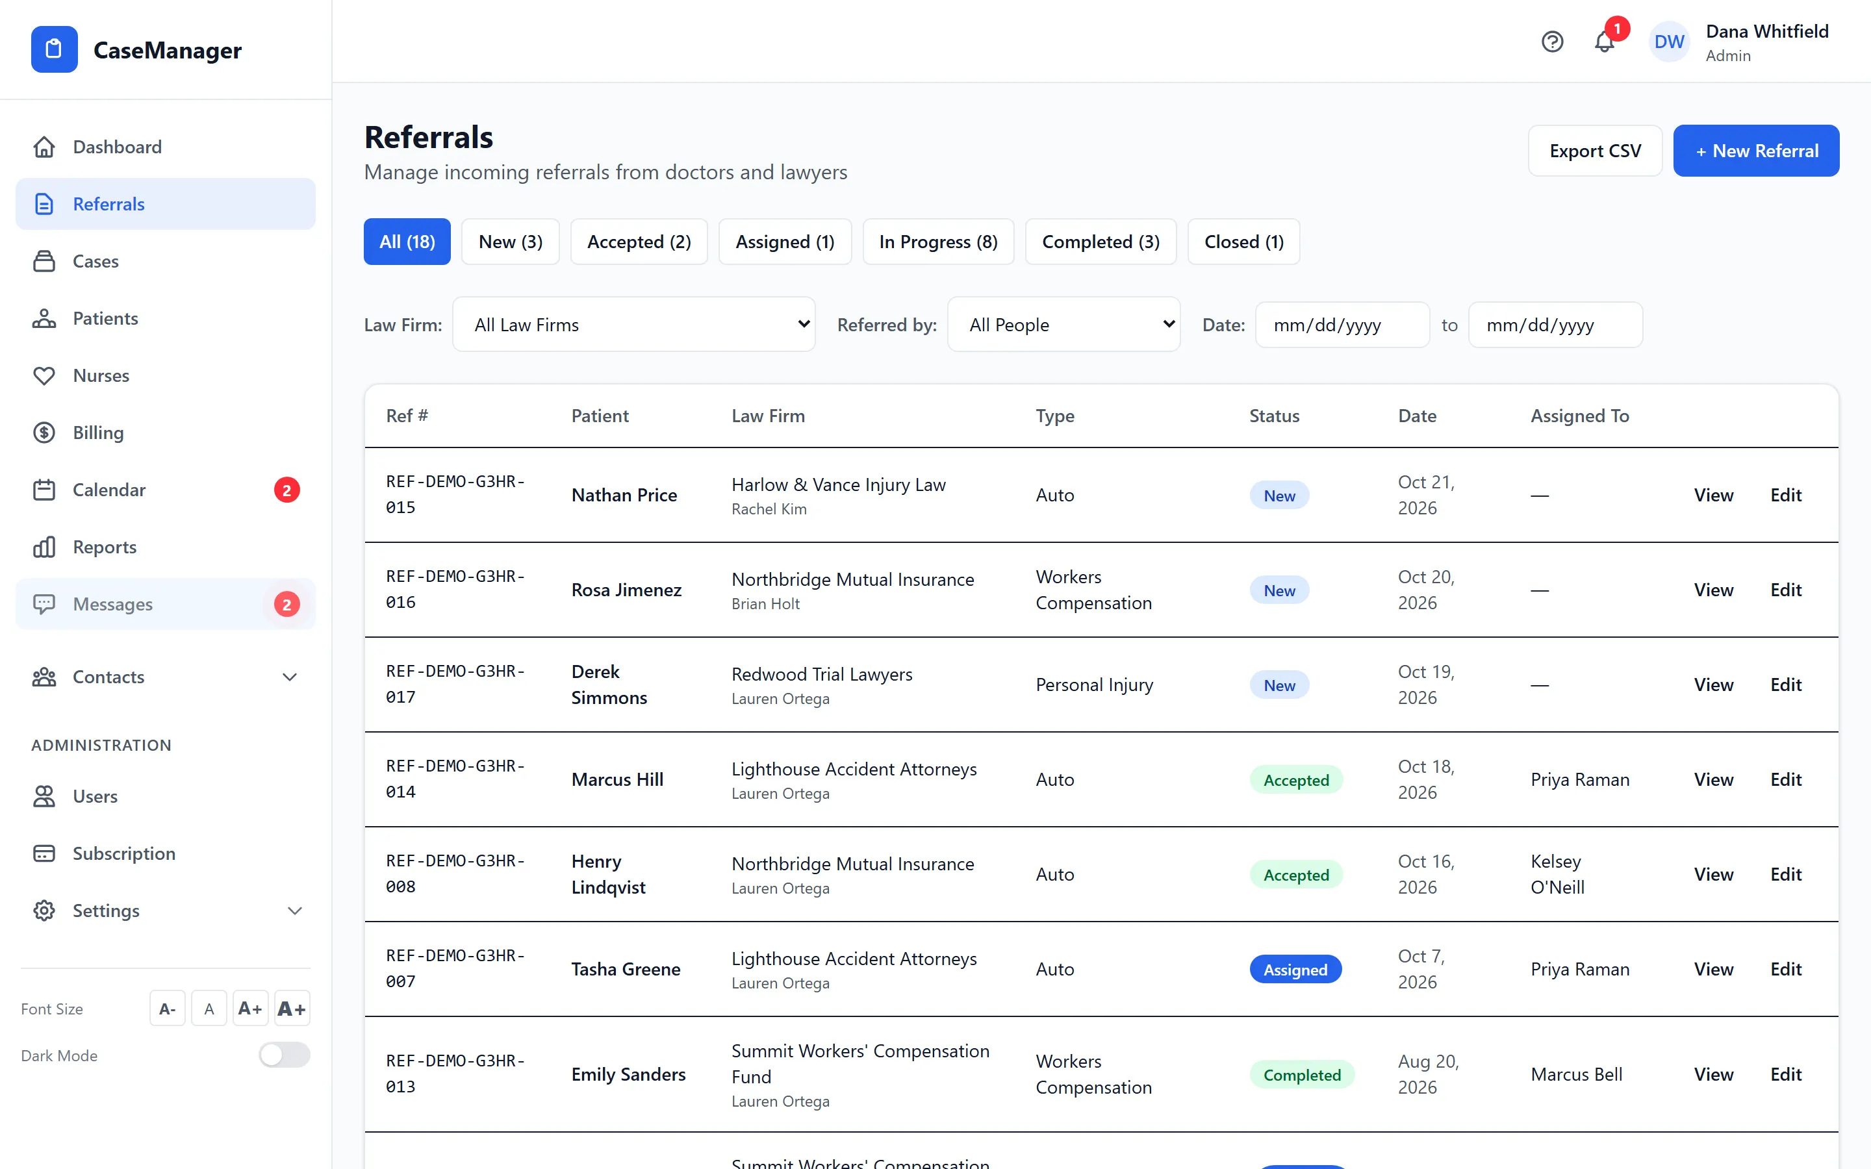The height and width of the screenshot is (1169, 1871).
Task: Select the New (3) filter tab
Action: tap(510, 242)
